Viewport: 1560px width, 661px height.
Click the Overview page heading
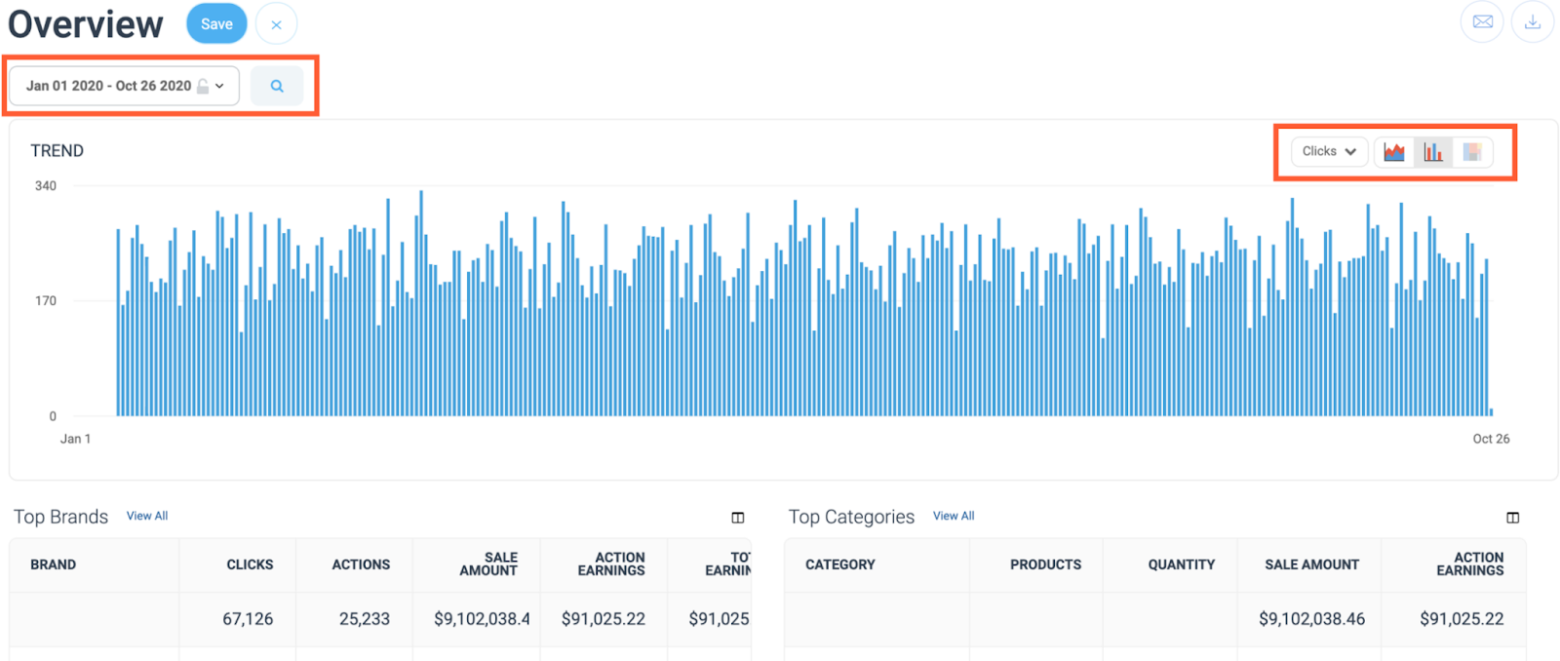click(86, 24)
